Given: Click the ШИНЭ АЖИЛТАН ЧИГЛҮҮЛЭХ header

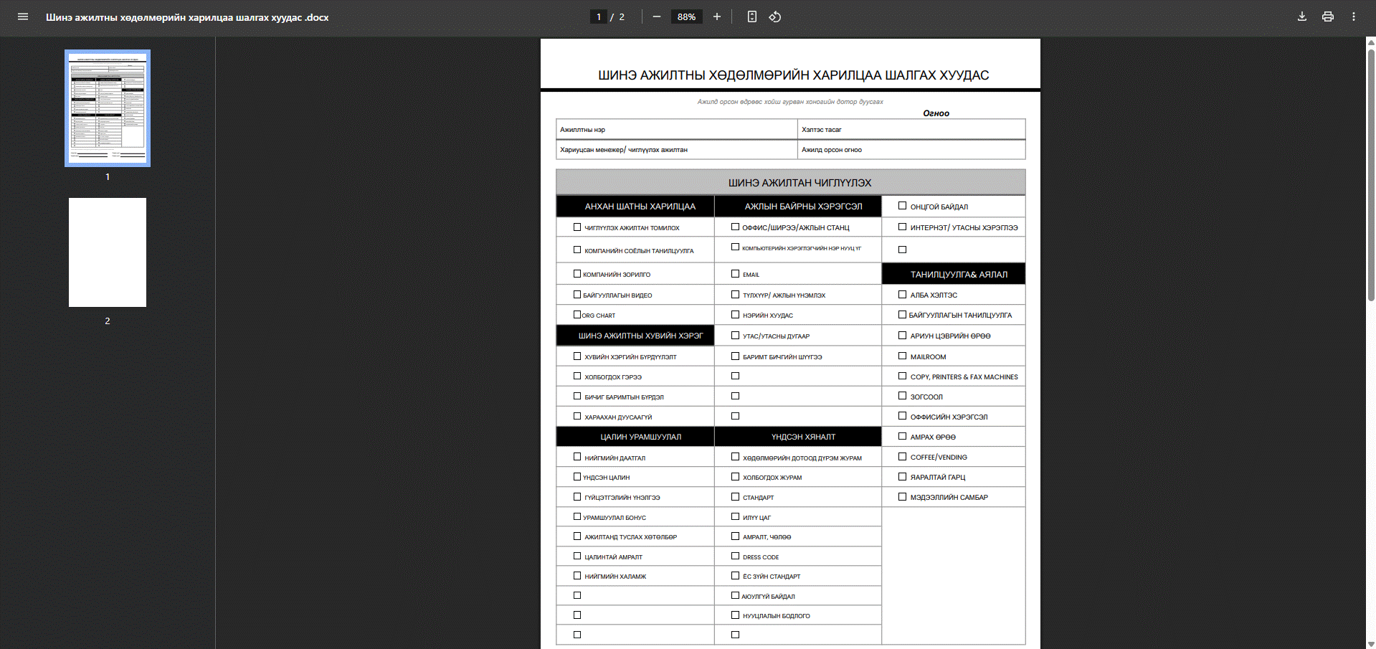Looking at the screenshot, I should point(791,182).
